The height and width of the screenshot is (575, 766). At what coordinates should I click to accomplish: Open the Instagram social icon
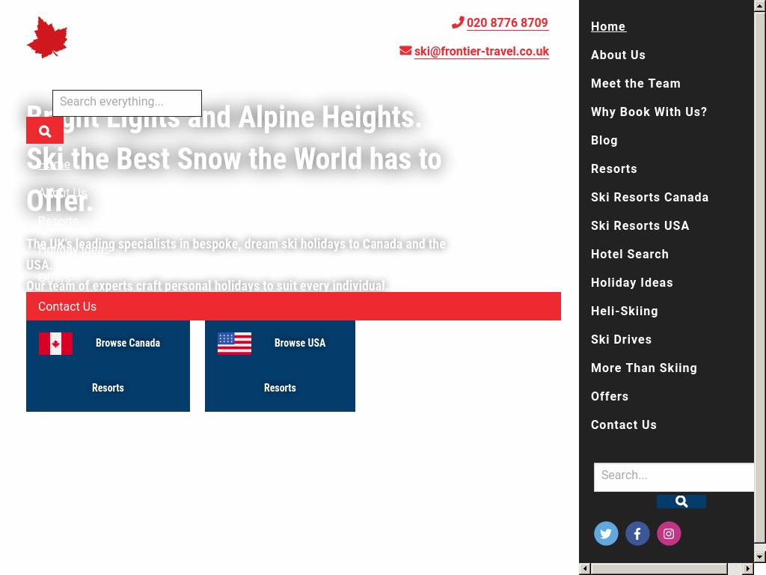[x=669, y=534]
